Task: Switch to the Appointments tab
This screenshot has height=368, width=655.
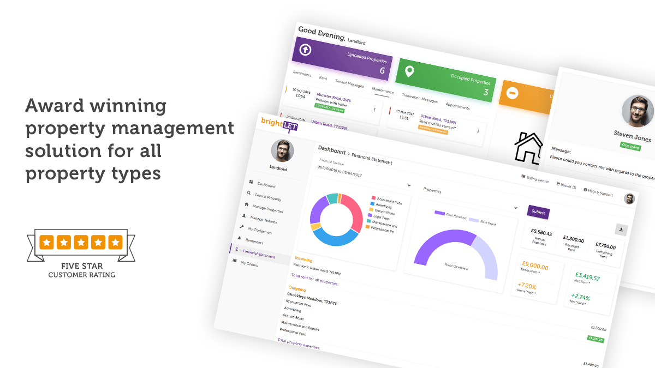Action: coord(457,105)
